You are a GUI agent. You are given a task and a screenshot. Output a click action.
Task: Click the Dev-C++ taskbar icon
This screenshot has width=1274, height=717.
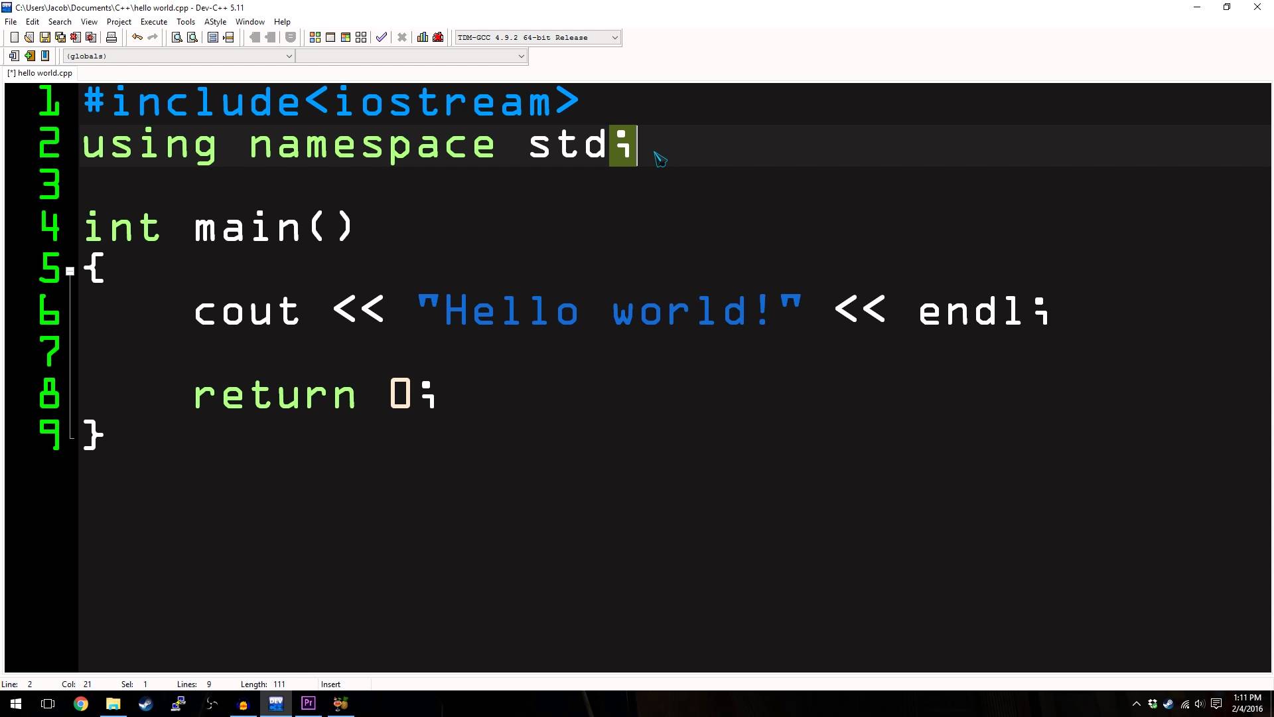[x=275, y=703]
